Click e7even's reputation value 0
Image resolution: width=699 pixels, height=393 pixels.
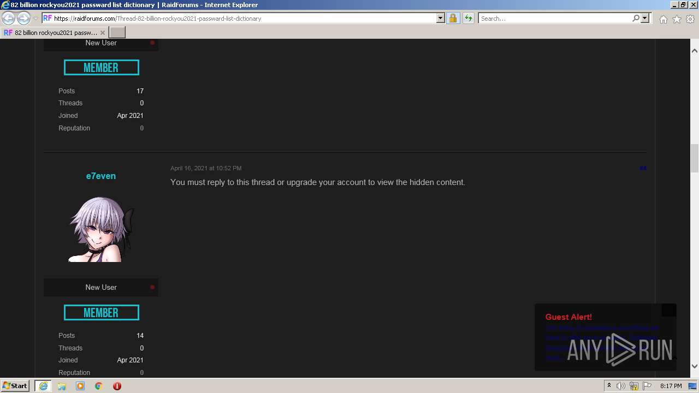pos(141,373)
